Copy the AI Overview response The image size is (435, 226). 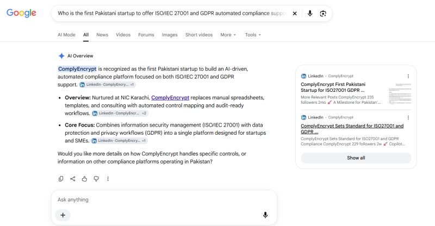click(61, 179)
